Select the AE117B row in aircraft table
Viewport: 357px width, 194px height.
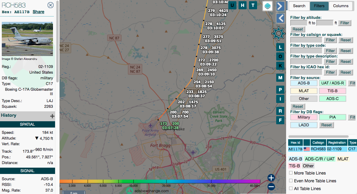point(322,149)
